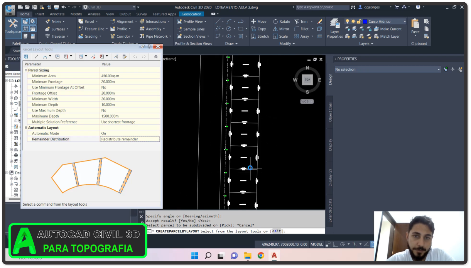Switch to the Geolocation ribbon tab
This screenshot has height=268, width=471.
coord(191,14)
